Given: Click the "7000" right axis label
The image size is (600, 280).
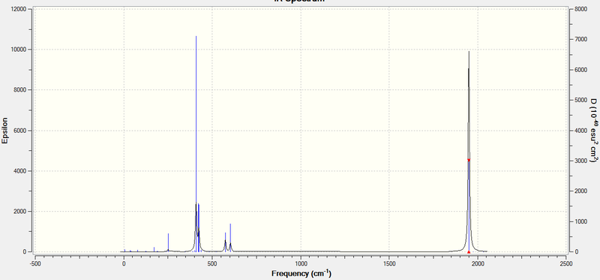Looking at the screenshot, I should pos(580,40).
